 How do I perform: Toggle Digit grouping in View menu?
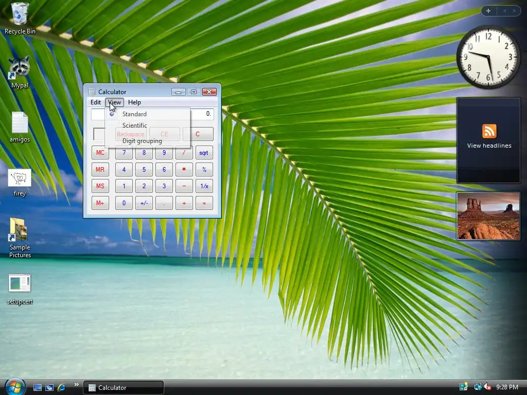(148, 141)
